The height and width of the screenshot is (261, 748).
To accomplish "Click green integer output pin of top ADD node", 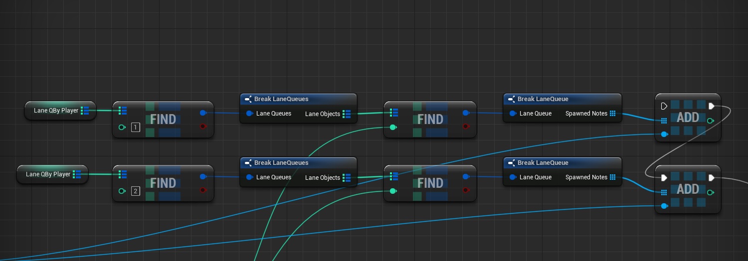I will [710, 121].
